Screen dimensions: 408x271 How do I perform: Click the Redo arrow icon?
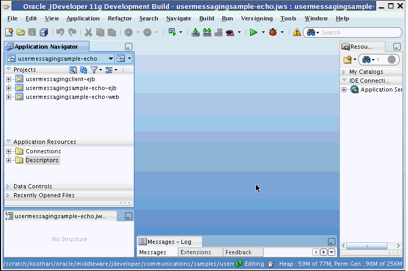72,32
